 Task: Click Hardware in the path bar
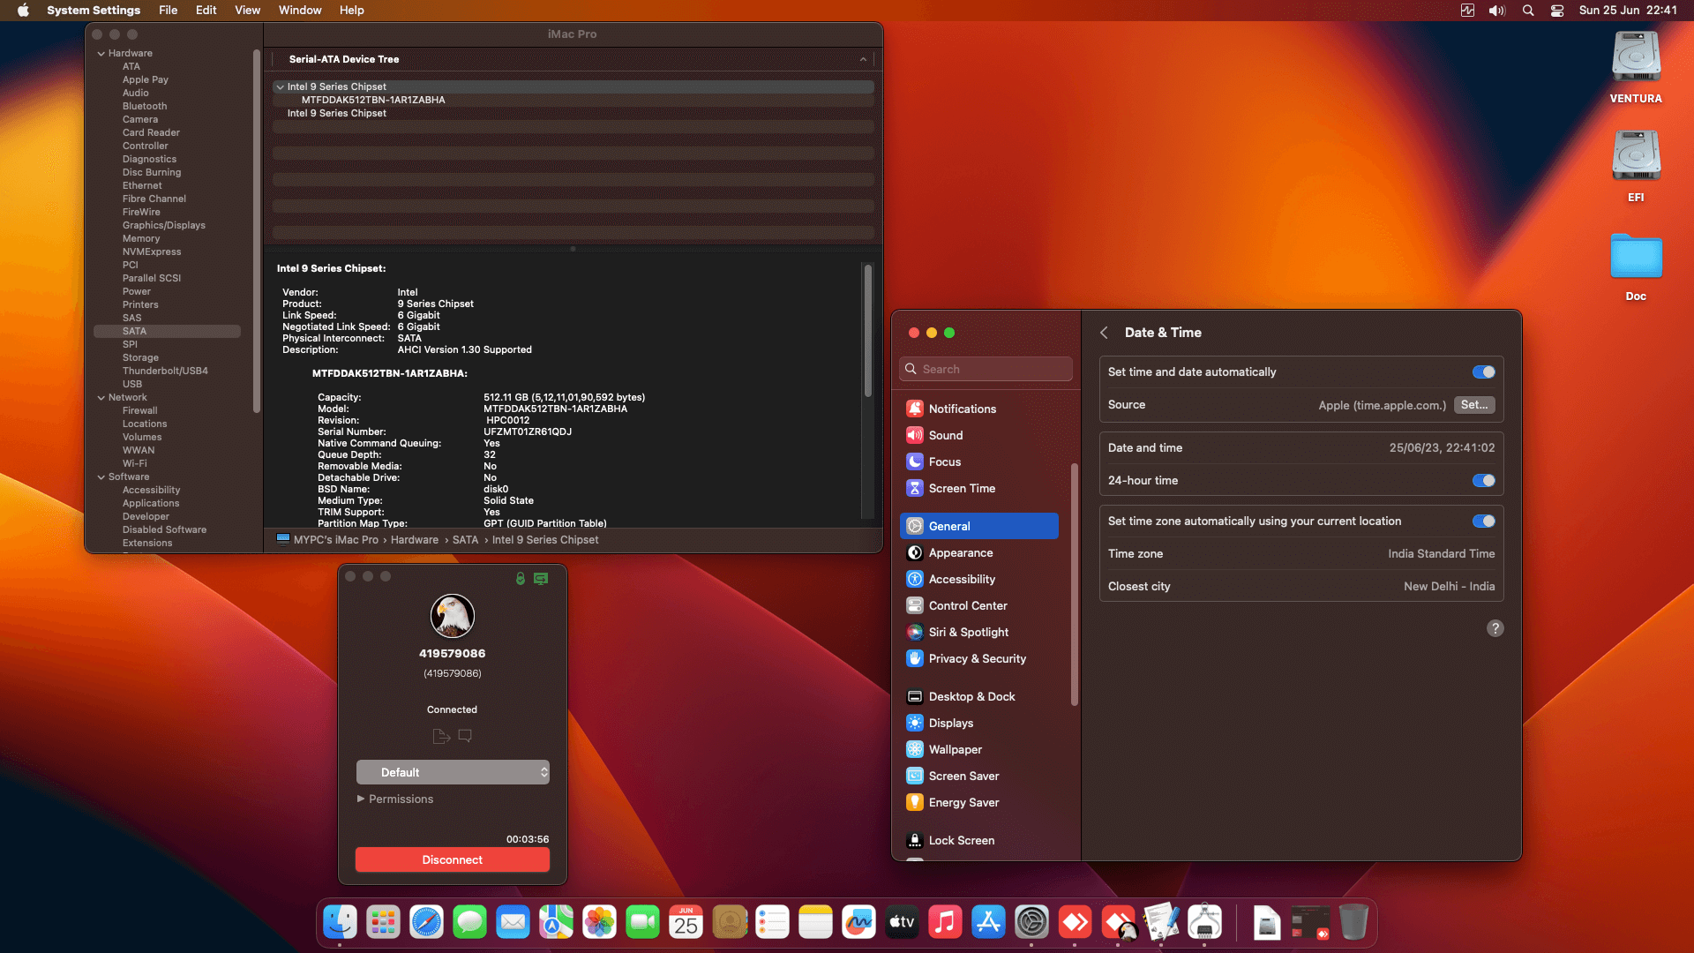pyautogui.click(x=415, y=540)
